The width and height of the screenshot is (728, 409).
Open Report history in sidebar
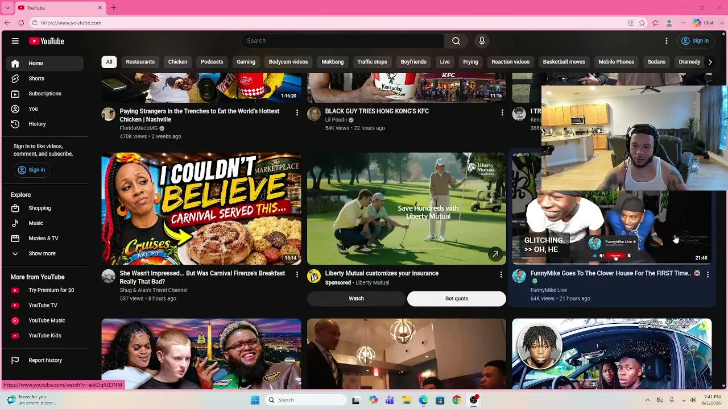pyautogui.click(x=45, y=360)
